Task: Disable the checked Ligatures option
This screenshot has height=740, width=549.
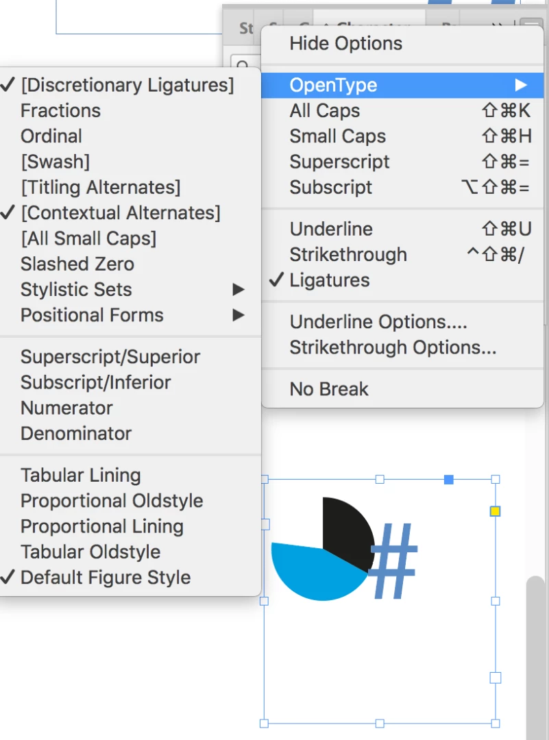Action: [329, 280]
